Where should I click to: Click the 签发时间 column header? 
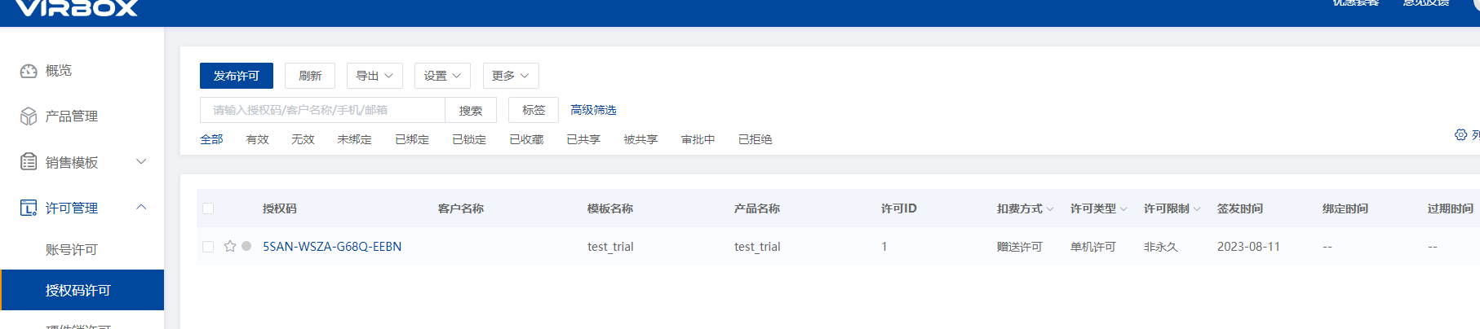pyautogui.click(x=1240, y=208)
